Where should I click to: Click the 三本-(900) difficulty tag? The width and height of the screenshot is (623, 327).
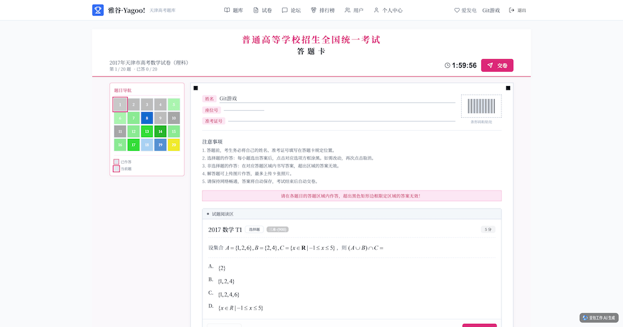tap(277, 229)
